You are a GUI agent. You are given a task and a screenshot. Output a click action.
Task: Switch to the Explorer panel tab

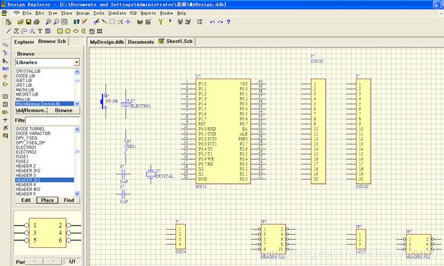coord(24,42)
